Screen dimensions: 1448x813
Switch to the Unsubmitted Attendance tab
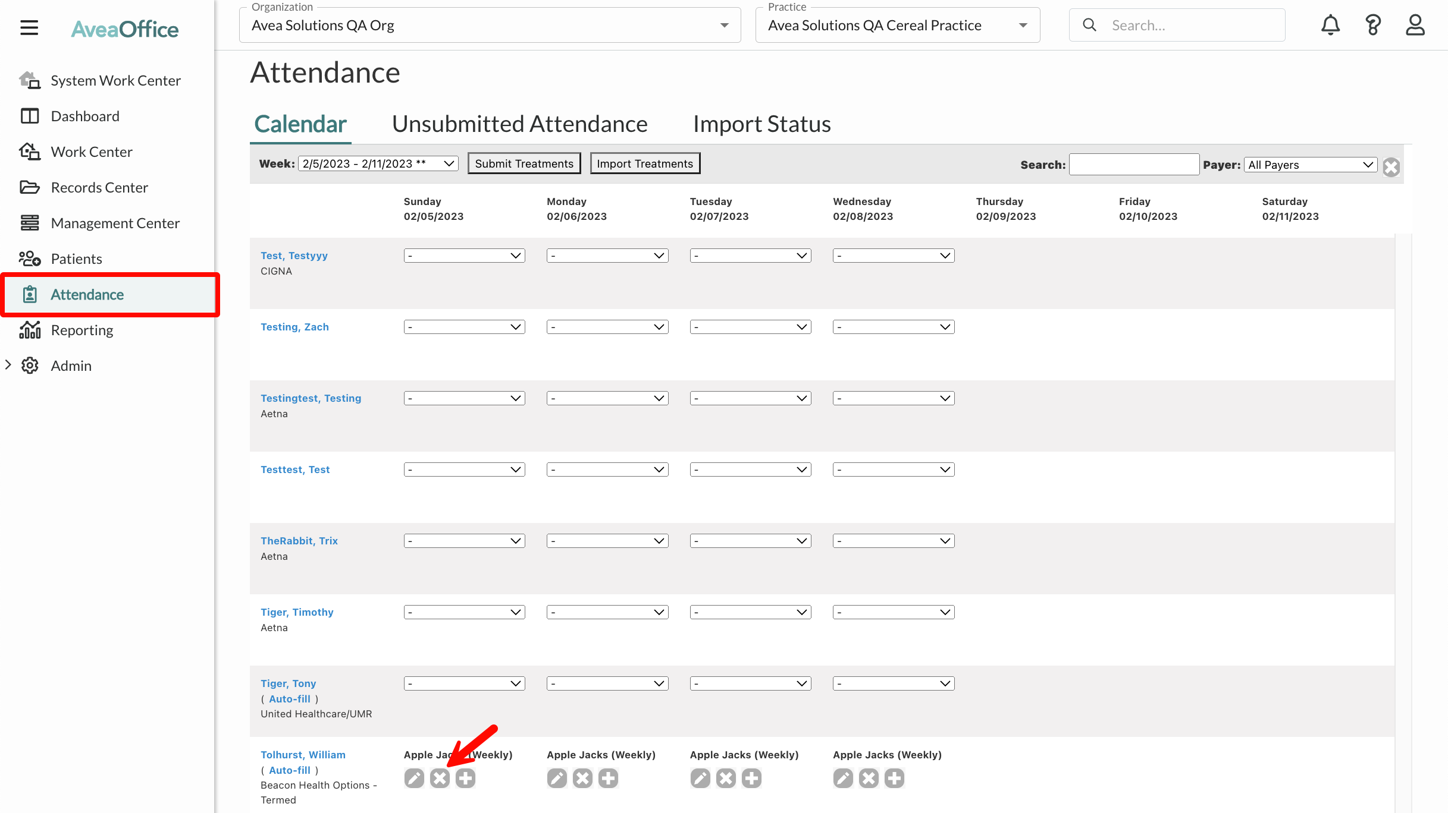[x=519, y=124]
